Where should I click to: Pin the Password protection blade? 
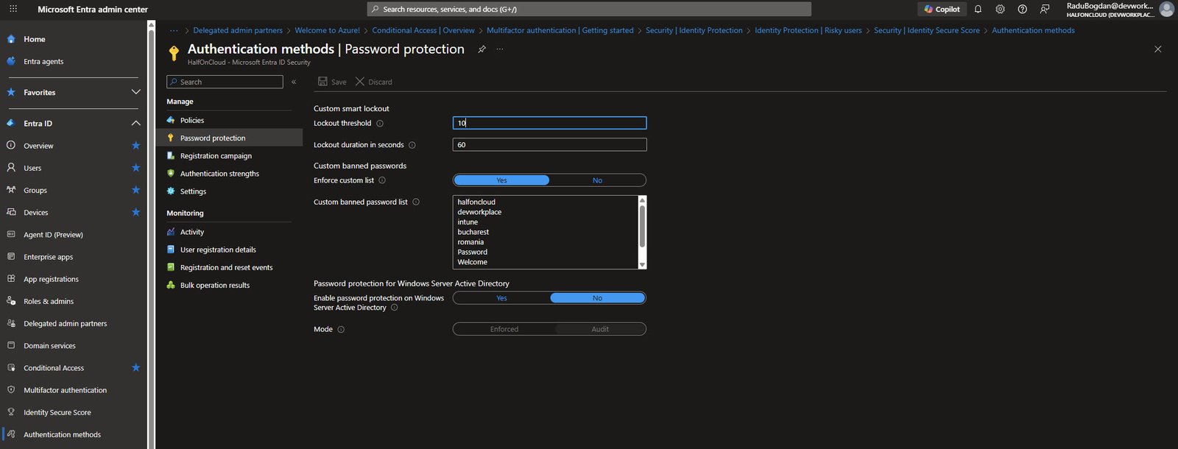(482, 49)
